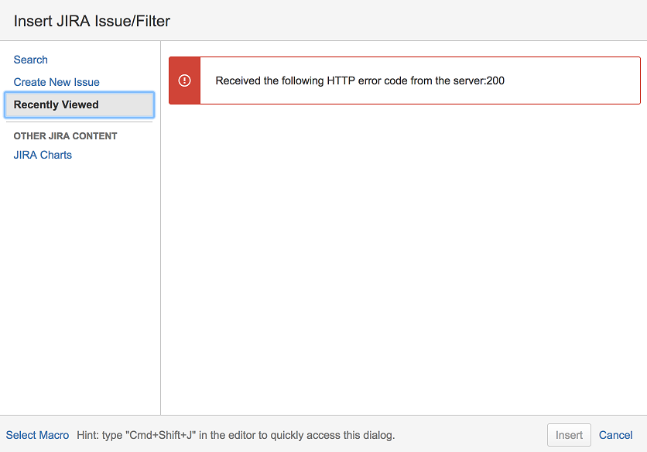Image resolution: width=647 pixels, height=452 pixels.
Task: Click the Select Macro link
Action: 37,435
